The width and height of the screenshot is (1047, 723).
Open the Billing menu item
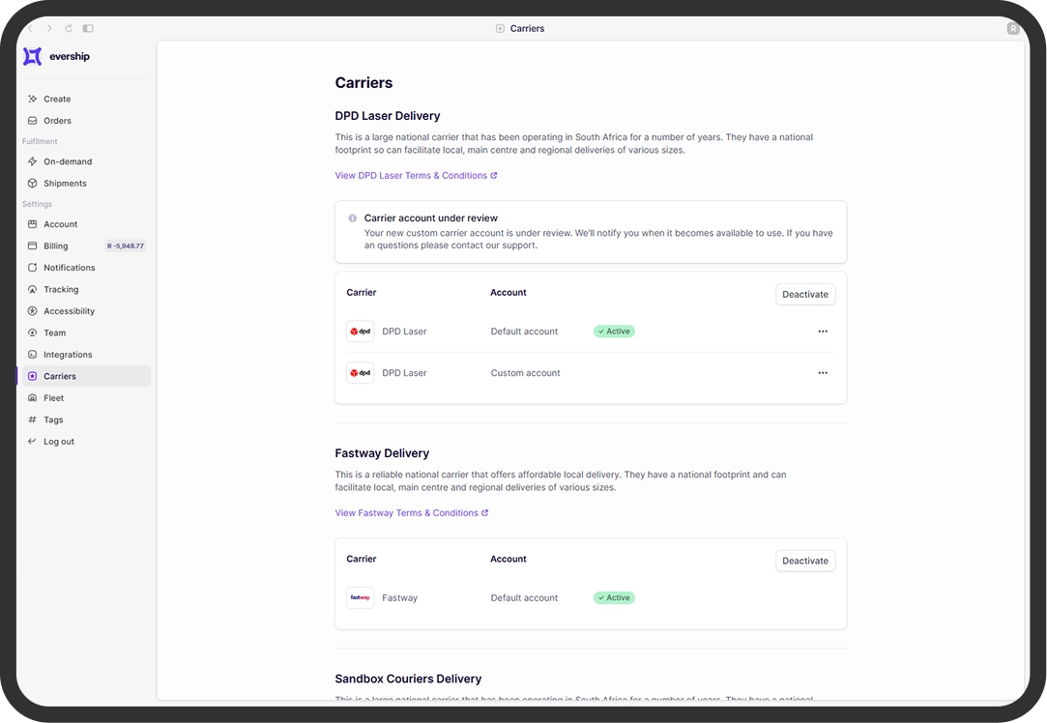[56, 246]
